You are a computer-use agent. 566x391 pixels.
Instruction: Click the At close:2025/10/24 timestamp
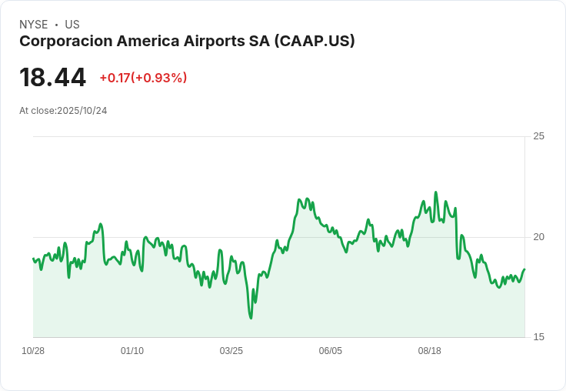(x=63, y=111)
